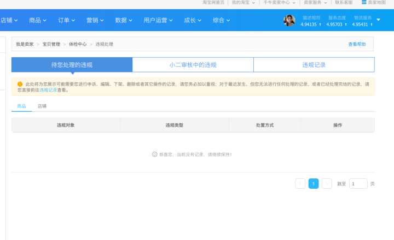Open the 违规记录 link in the notice text
The height and width of the screenshot is (240, 394).
(48, 90)
